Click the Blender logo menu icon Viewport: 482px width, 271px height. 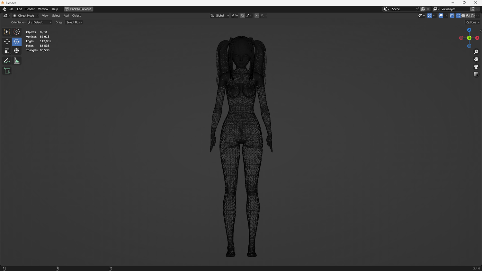click(4, 9)
